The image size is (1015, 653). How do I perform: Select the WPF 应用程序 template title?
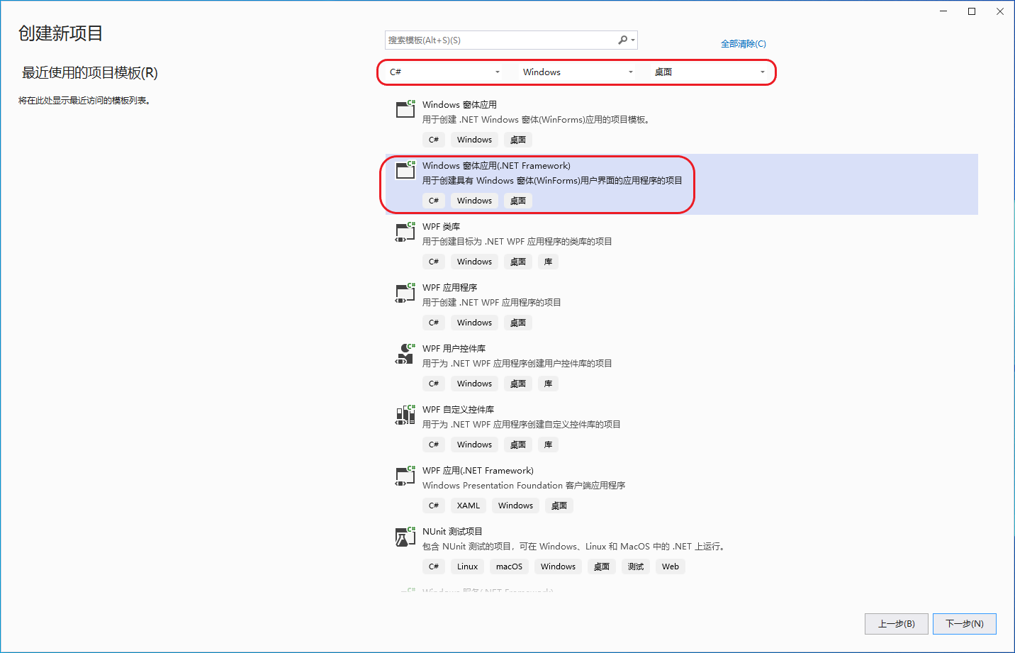tap(450, 288)
